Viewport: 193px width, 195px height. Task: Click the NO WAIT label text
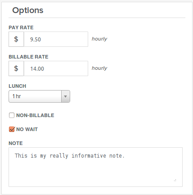[x=27, y=129]
